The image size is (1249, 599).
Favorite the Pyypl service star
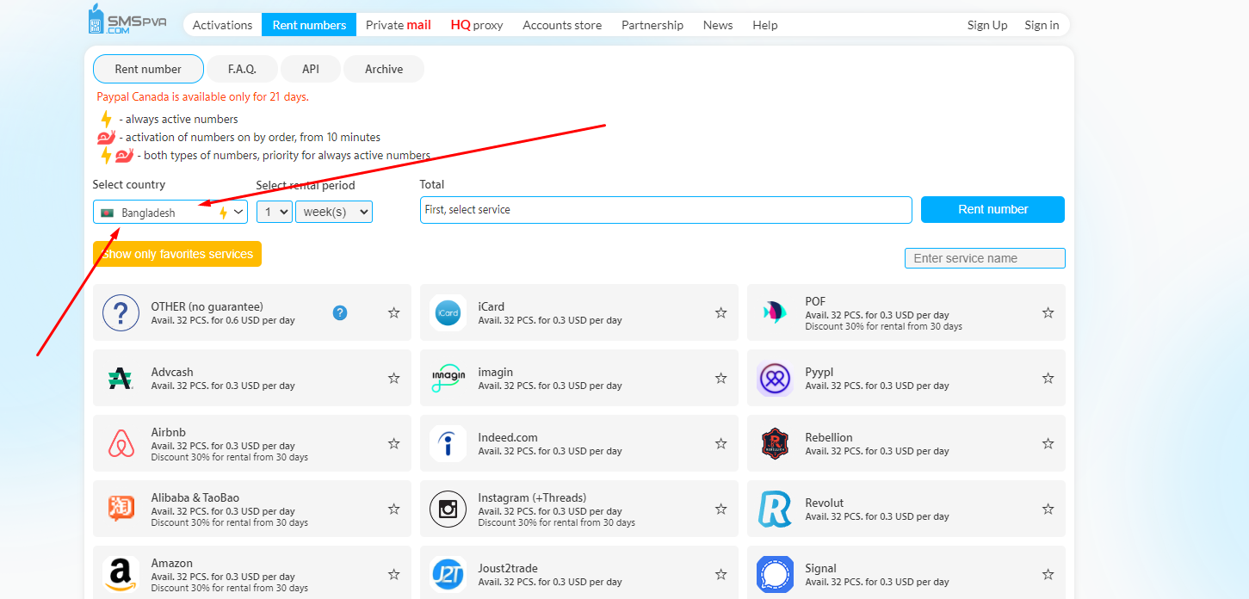tap(1048, 378)
